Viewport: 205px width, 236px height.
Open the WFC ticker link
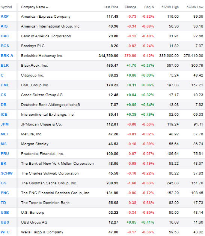(x=5, y=232)
